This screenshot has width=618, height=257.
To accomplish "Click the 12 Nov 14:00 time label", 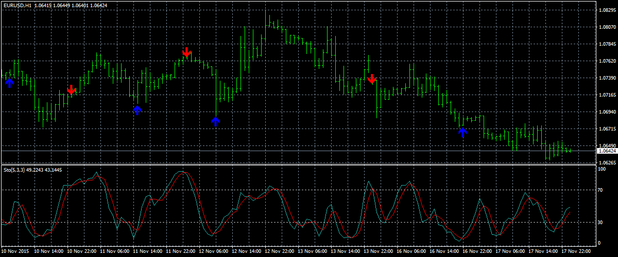I will [247, 251].
